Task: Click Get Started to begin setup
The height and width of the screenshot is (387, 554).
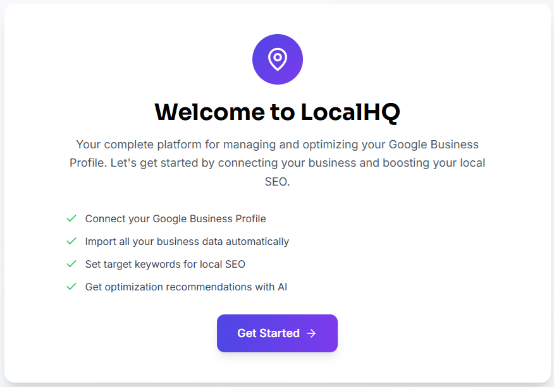Action: 277,333
